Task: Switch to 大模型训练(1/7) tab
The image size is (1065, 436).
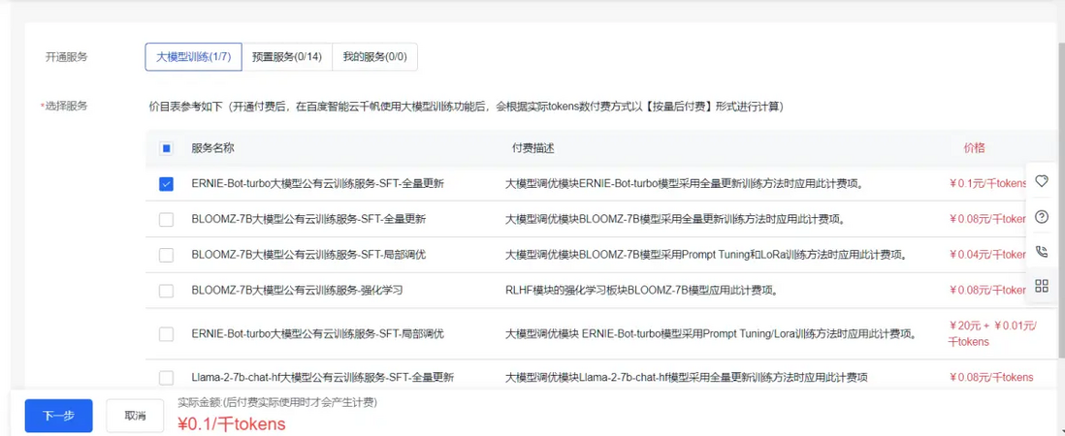Action: (194, 57)
